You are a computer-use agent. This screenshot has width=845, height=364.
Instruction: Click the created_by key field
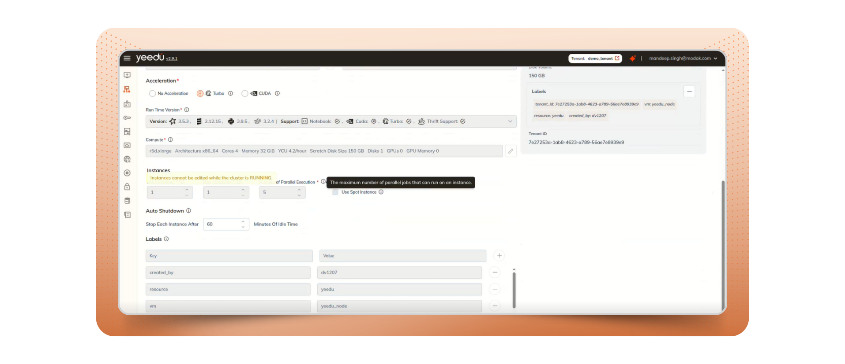[228, 272]
